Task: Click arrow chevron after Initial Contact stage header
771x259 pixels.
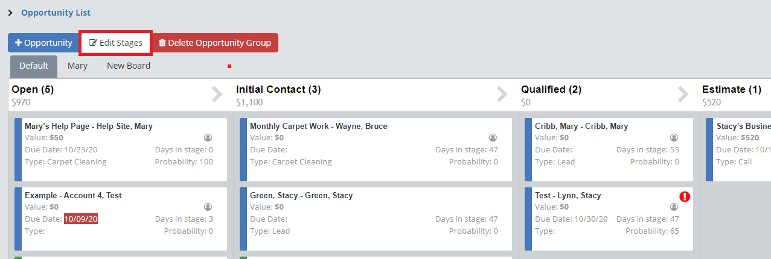Action: [502, 95]
